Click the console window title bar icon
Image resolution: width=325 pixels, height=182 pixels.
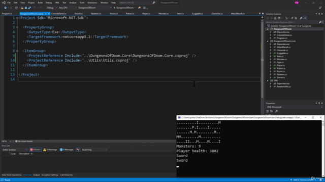(x=179, y=117)
